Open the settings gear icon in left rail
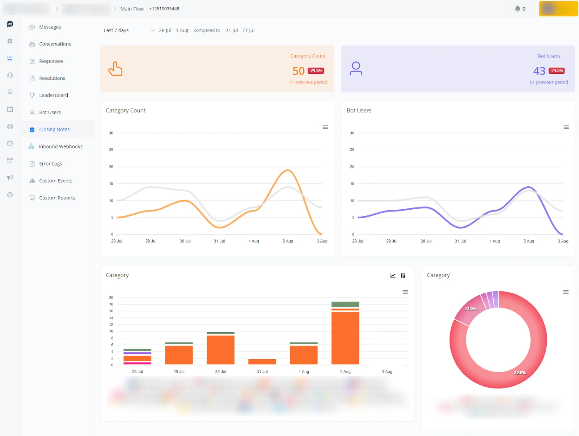Image resolution: width=579 pixels, height=436 pixels. (x=10, y=195)
